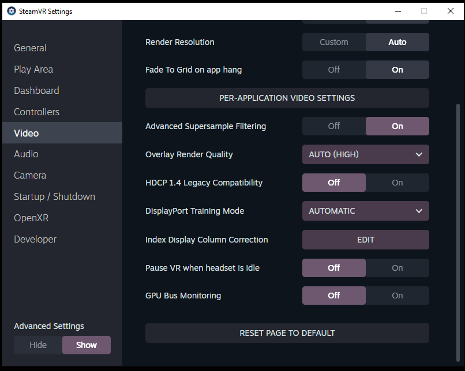465x371 pixels.
Task: Edit Index Display Column Correction
Action: click(366, 240)
